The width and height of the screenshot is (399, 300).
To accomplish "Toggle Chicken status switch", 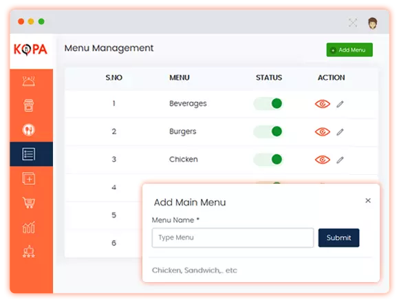I will pos(268,160).
